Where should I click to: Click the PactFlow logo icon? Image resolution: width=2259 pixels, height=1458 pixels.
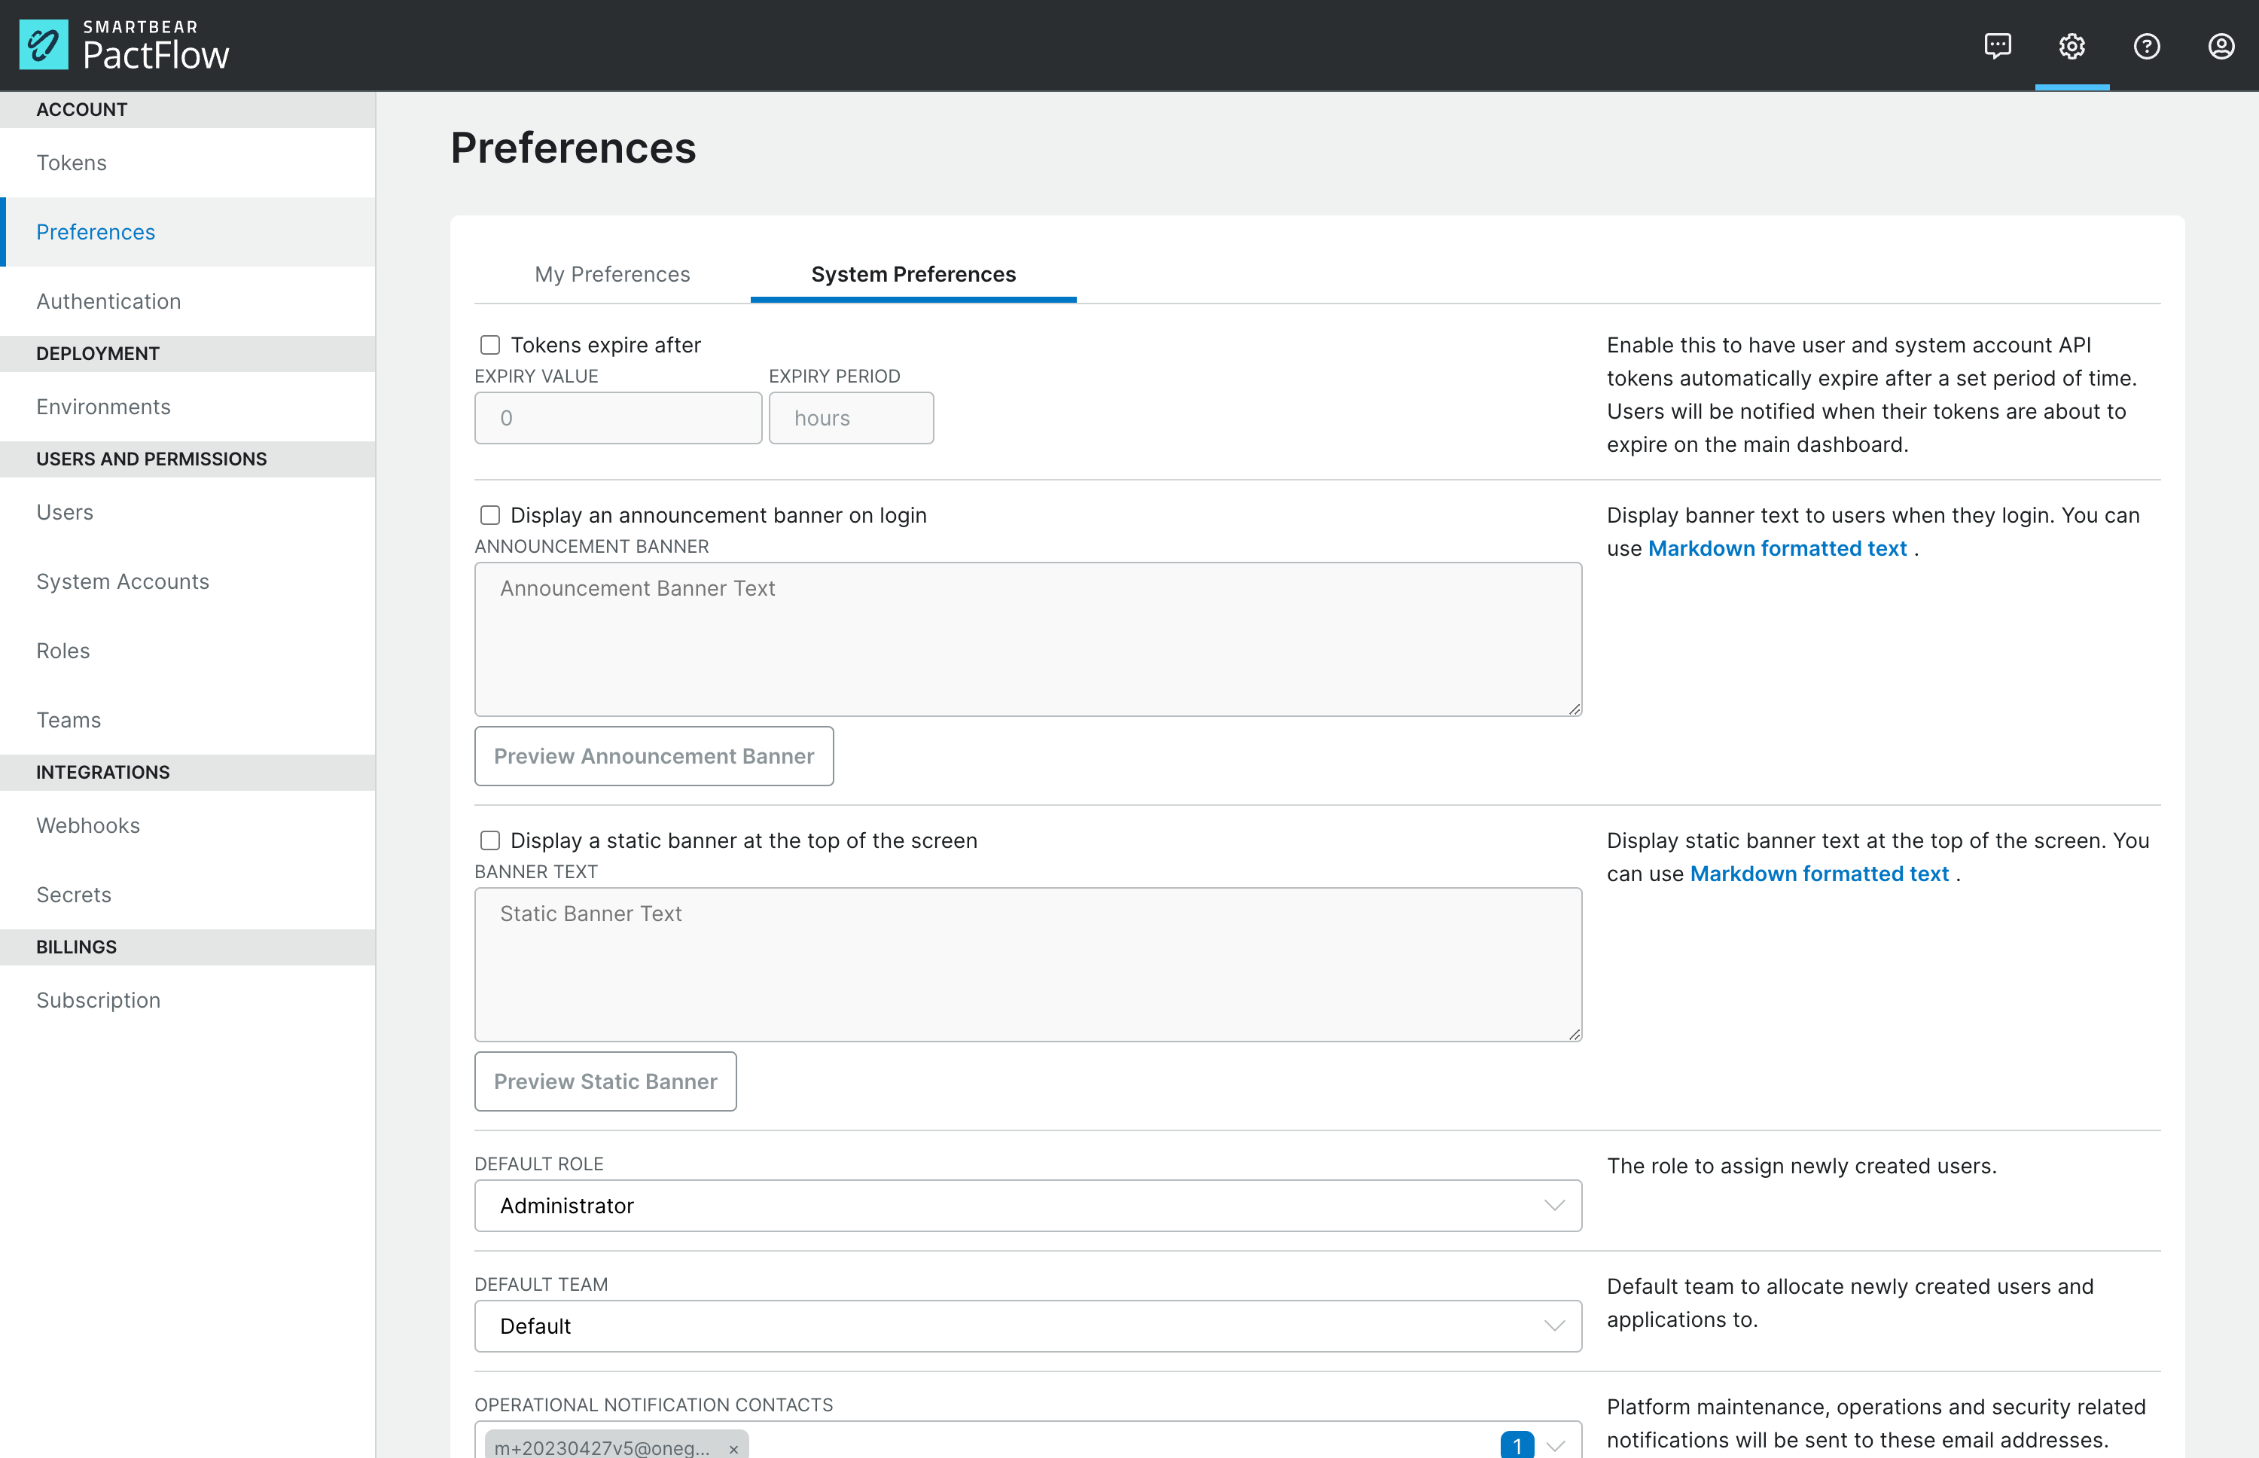tap(44, 44)
